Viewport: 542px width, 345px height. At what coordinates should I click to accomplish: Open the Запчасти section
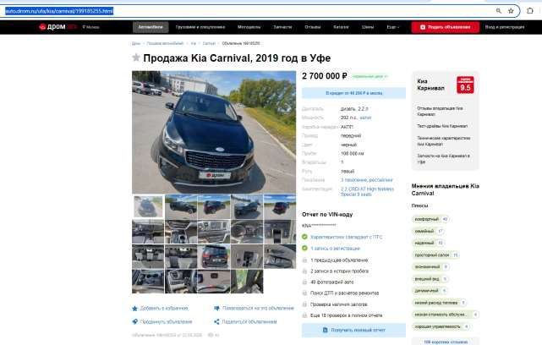[282, 27]
